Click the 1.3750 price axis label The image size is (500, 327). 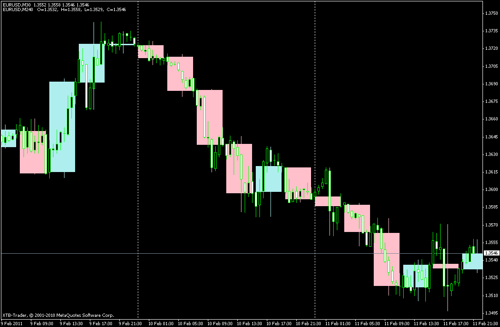[491, 13]
